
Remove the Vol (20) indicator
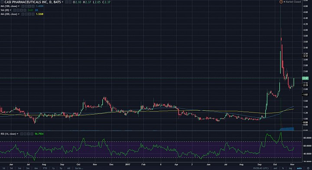[x=25, y=10]
